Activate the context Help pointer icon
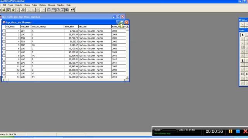The image size is (248, 139). point(72,10)
